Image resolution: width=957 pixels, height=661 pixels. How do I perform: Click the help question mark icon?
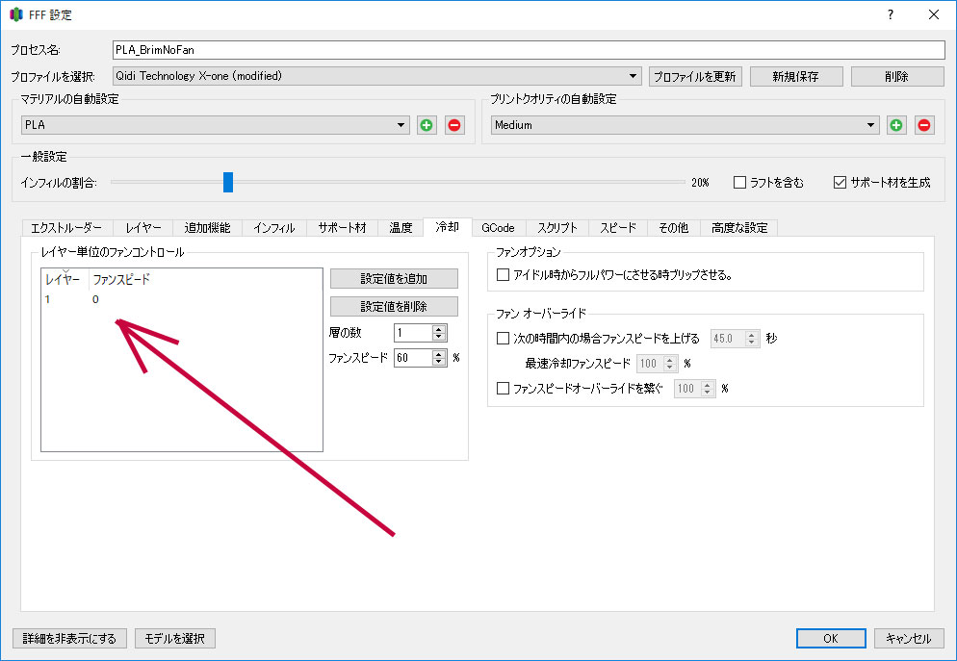(x=890, y=14)
